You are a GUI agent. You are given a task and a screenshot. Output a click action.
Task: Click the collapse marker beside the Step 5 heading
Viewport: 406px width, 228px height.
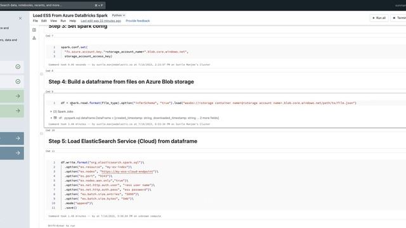point(41,134)
